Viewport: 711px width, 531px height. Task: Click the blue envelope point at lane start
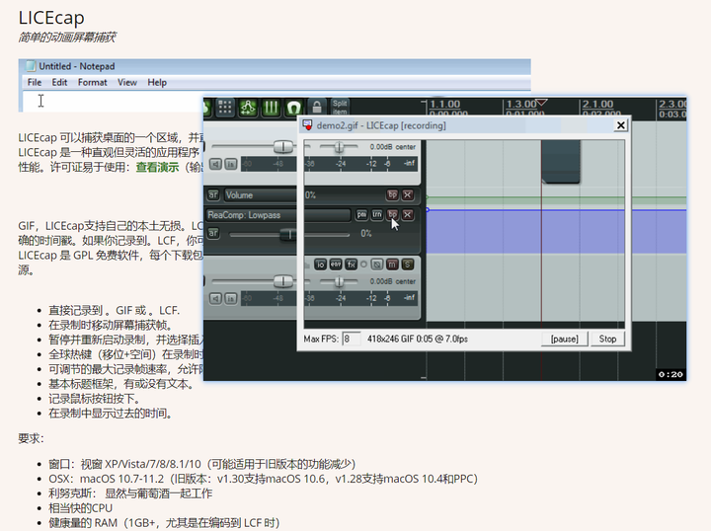pyautogui.click(x=428, y=210)
